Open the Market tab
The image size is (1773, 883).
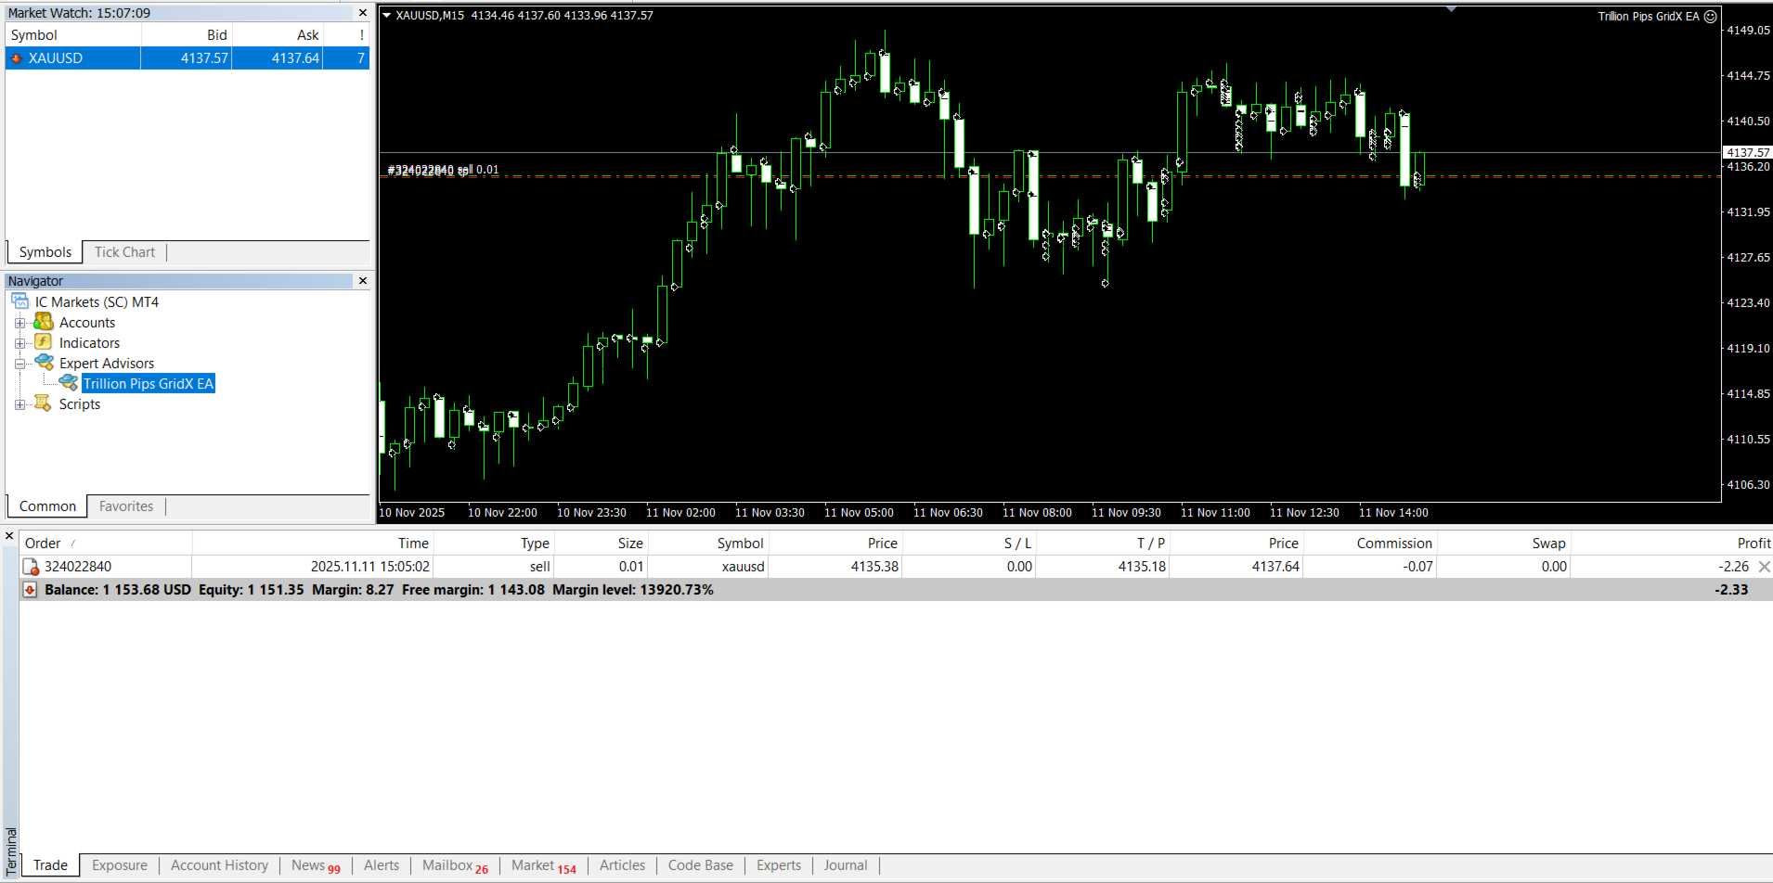click(x=544, y=865)
